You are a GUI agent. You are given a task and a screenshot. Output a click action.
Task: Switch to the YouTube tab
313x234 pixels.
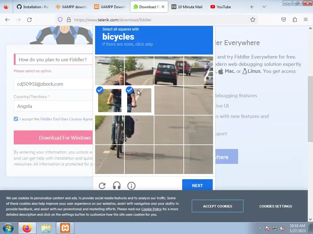[221, 7]
